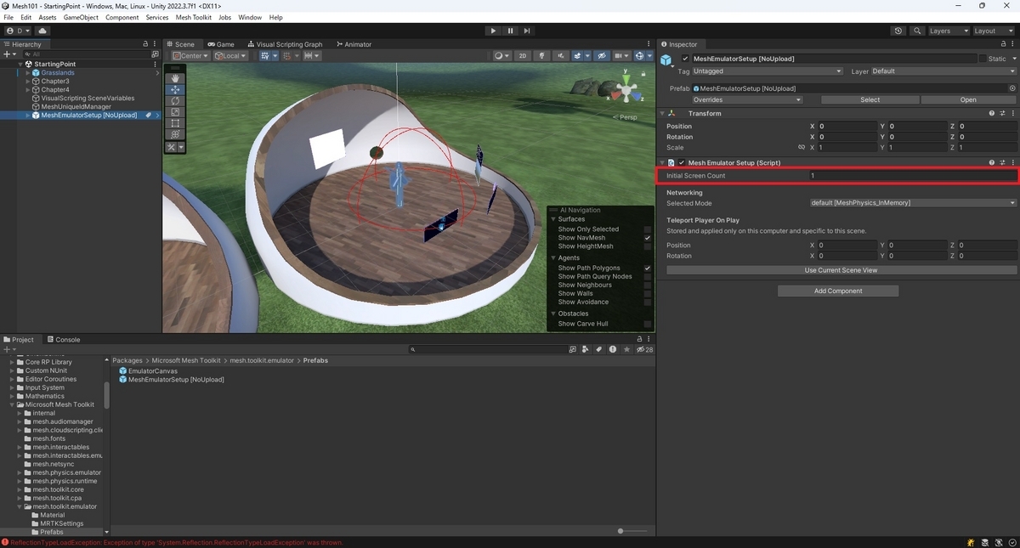Viewport: 1020px width, 548px height.
Task: Toggle GameObject active checkbox
Action: pyautogui.click(x=685, y=59)
